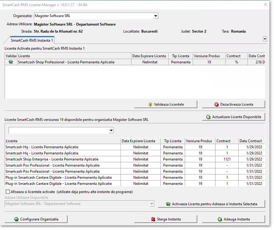Click the contract value 1121 cell
Viewport: 275px width, 230px height.
(227, 159)
